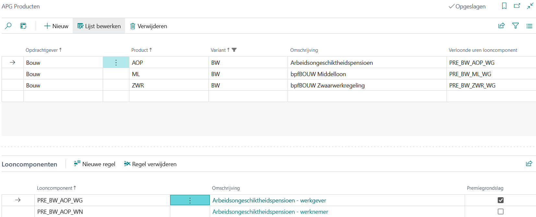Collapse the page with arrows icon
The width and height of the screenshot is (536, 217).
click(x=530, y=6)
